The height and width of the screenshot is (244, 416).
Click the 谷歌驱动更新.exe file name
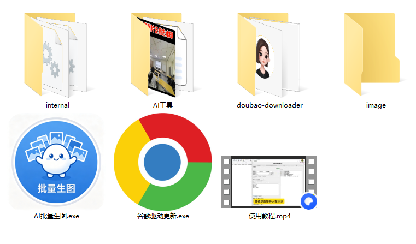pos(163,216)
